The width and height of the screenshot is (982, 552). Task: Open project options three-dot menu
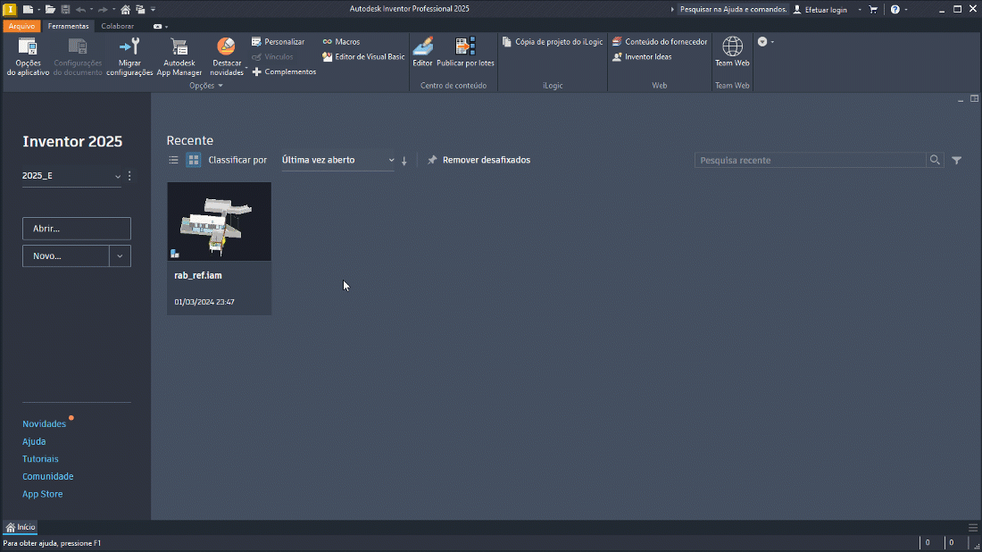(x=129, y=176)
